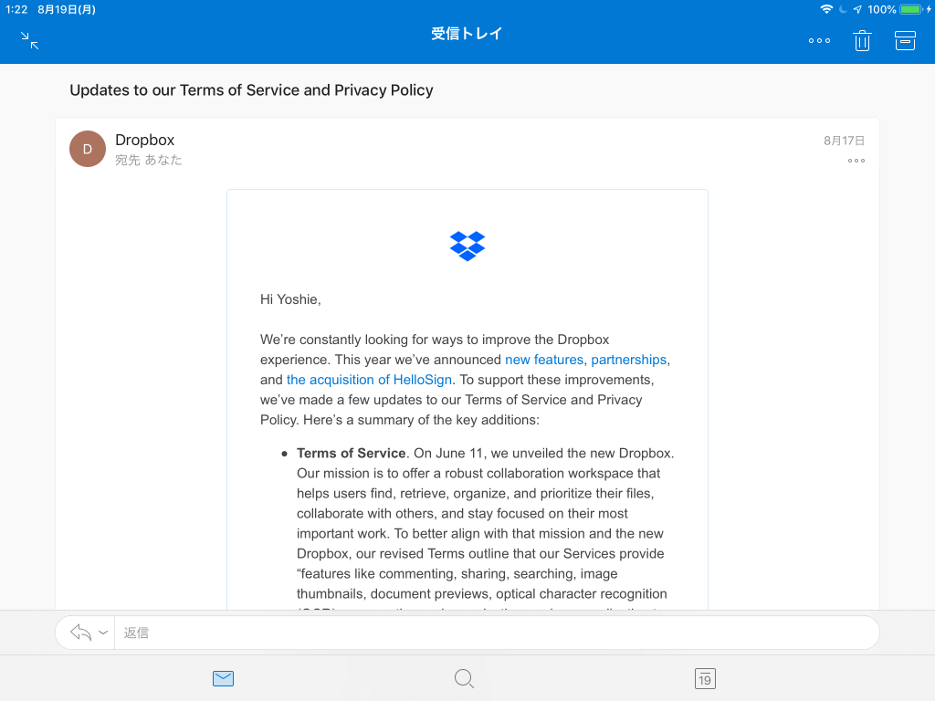Tap the email subject heading
This screenshot has width=935, height=701.
pos(251,90)
